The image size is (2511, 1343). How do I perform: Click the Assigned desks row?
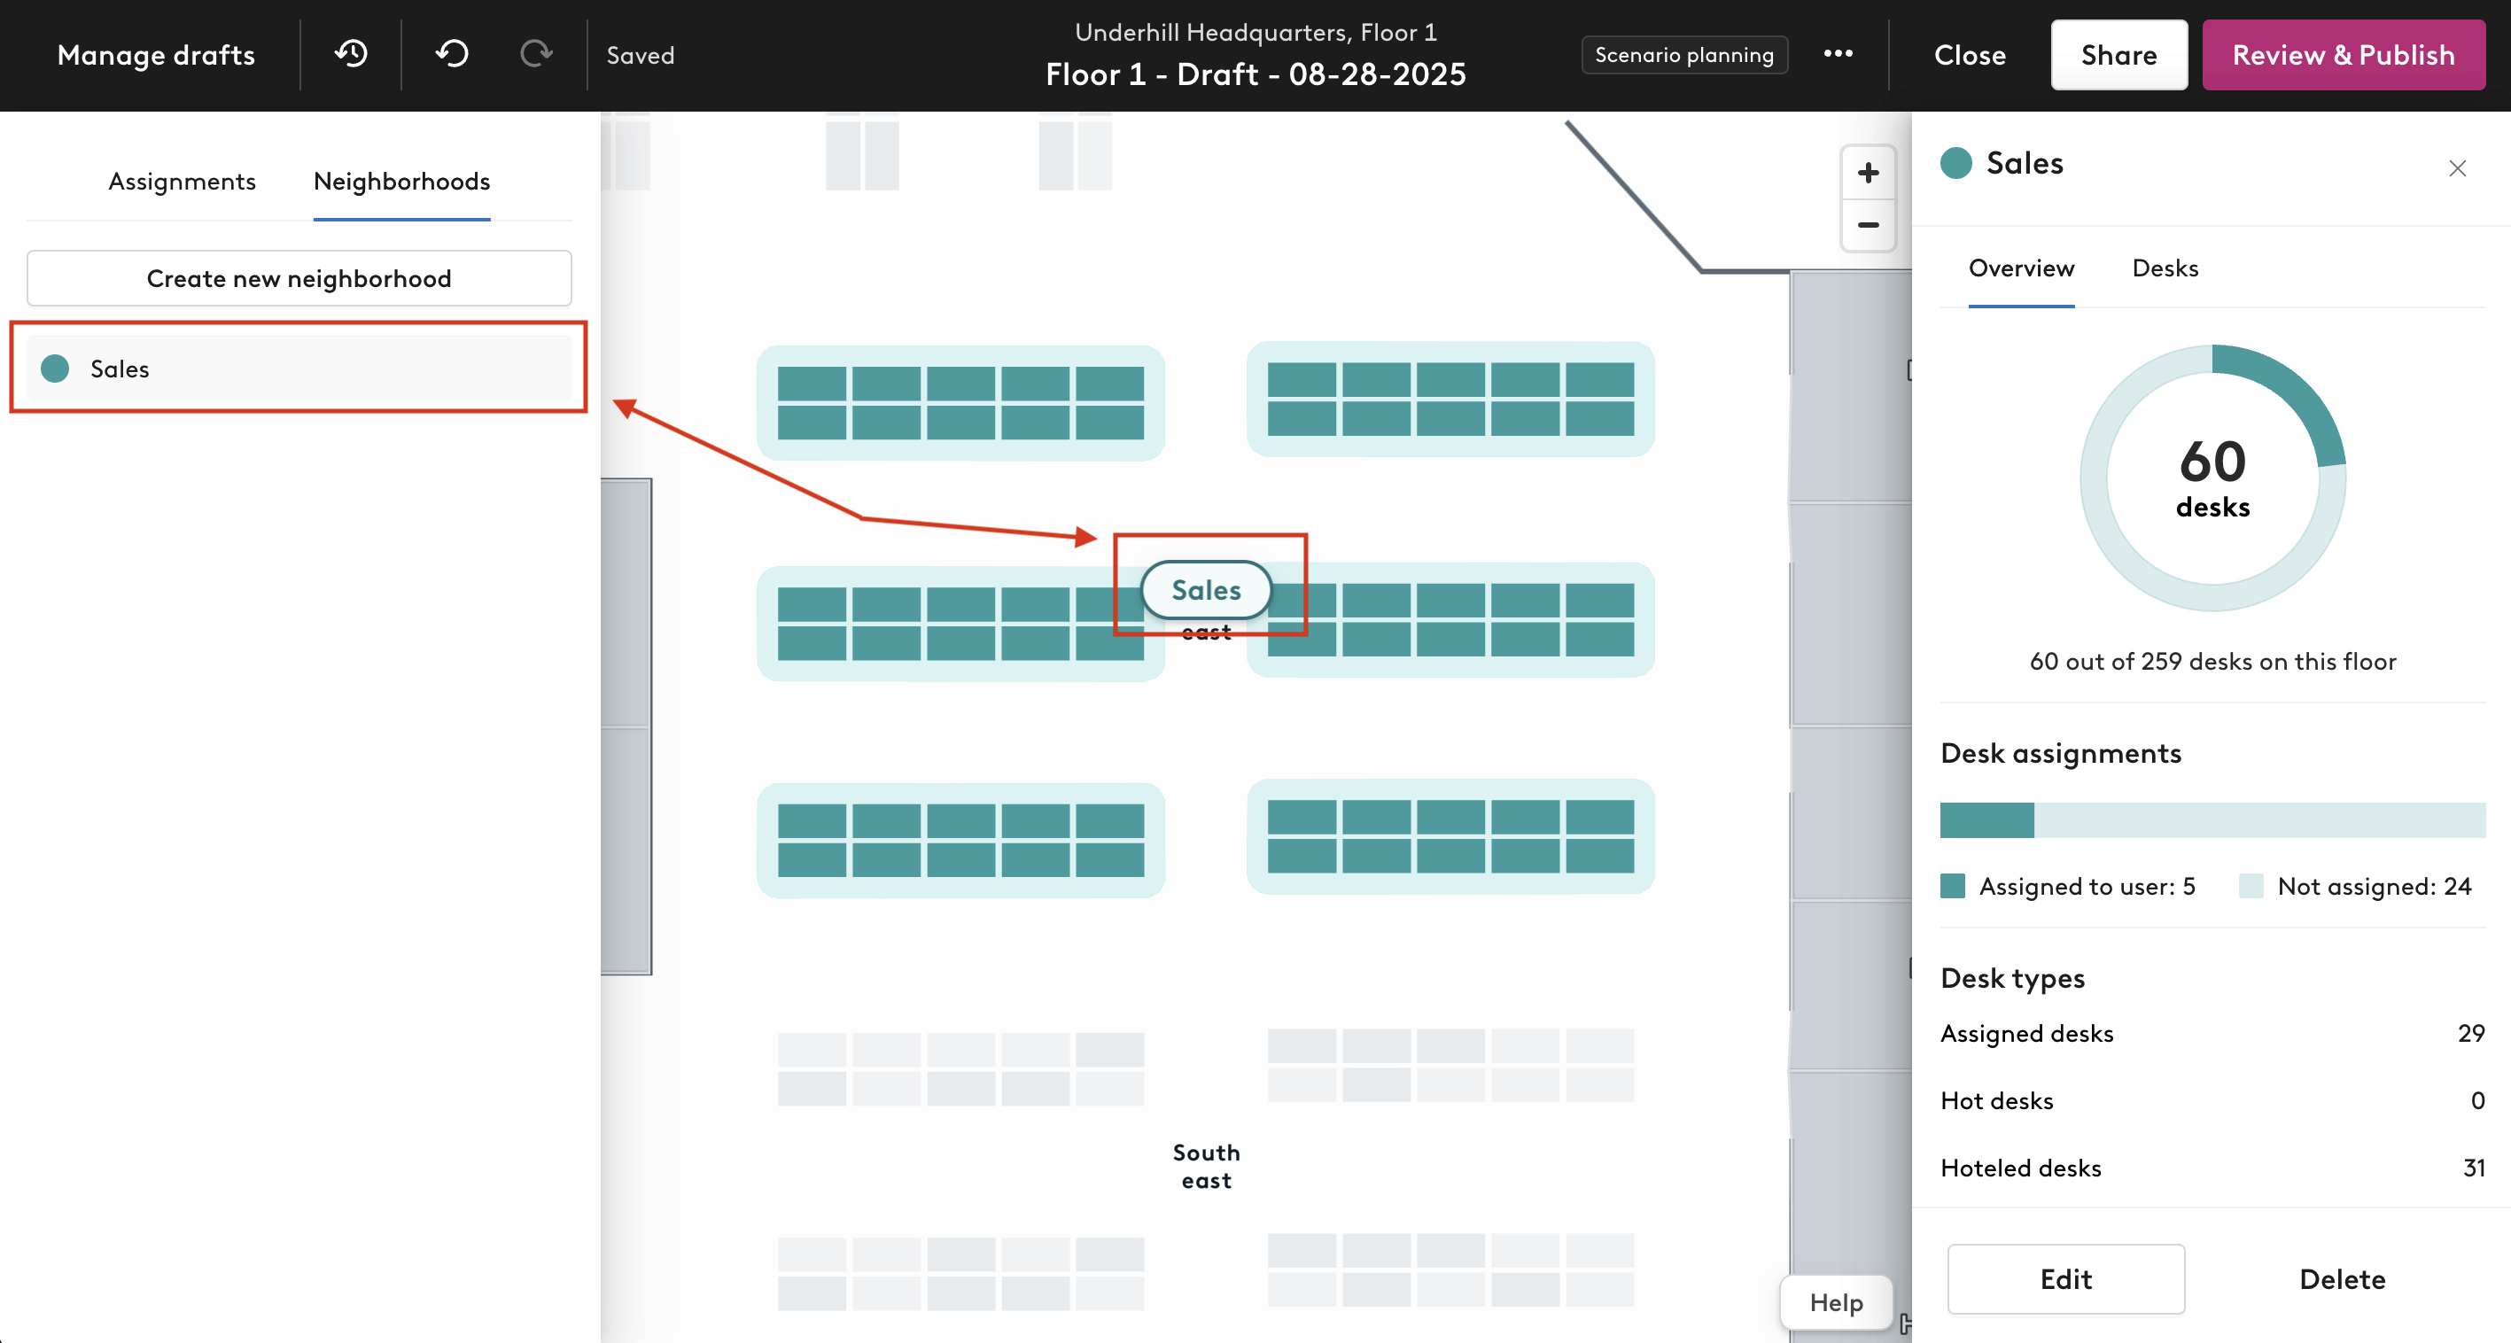pyautogui.click(x=2212, y=1033)
